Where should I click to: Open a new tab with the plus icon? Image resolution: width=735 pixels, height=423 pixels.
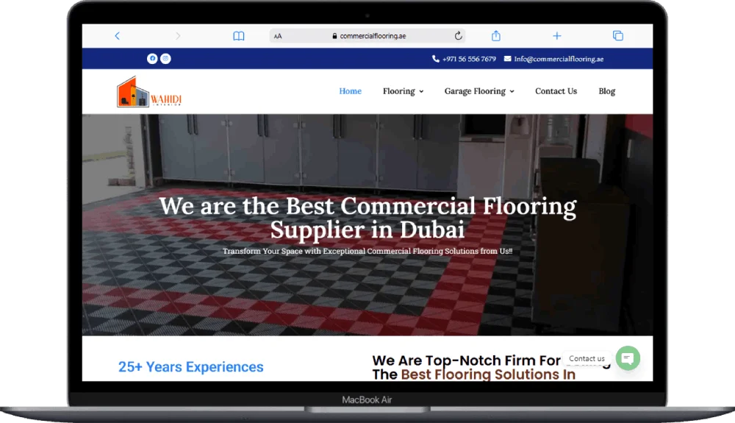(557, 36)
